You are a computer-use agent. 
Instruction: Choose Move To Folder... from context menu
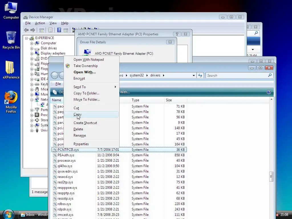coord(91,100)
